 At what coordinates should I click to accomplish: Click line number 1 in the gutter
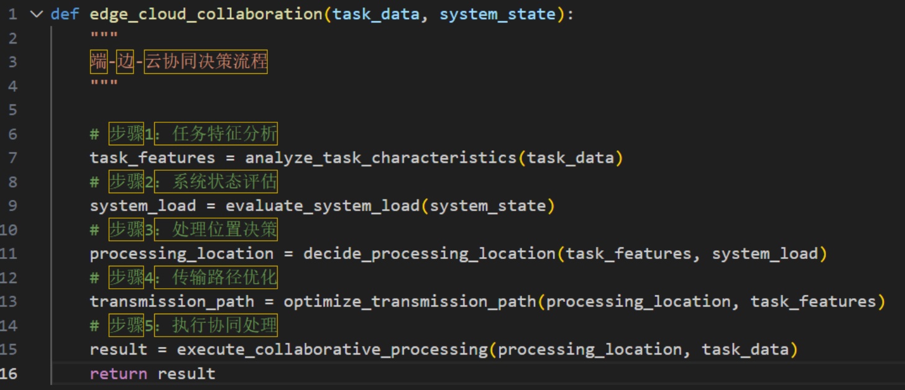pyautogui.click(x=13, y=14)
